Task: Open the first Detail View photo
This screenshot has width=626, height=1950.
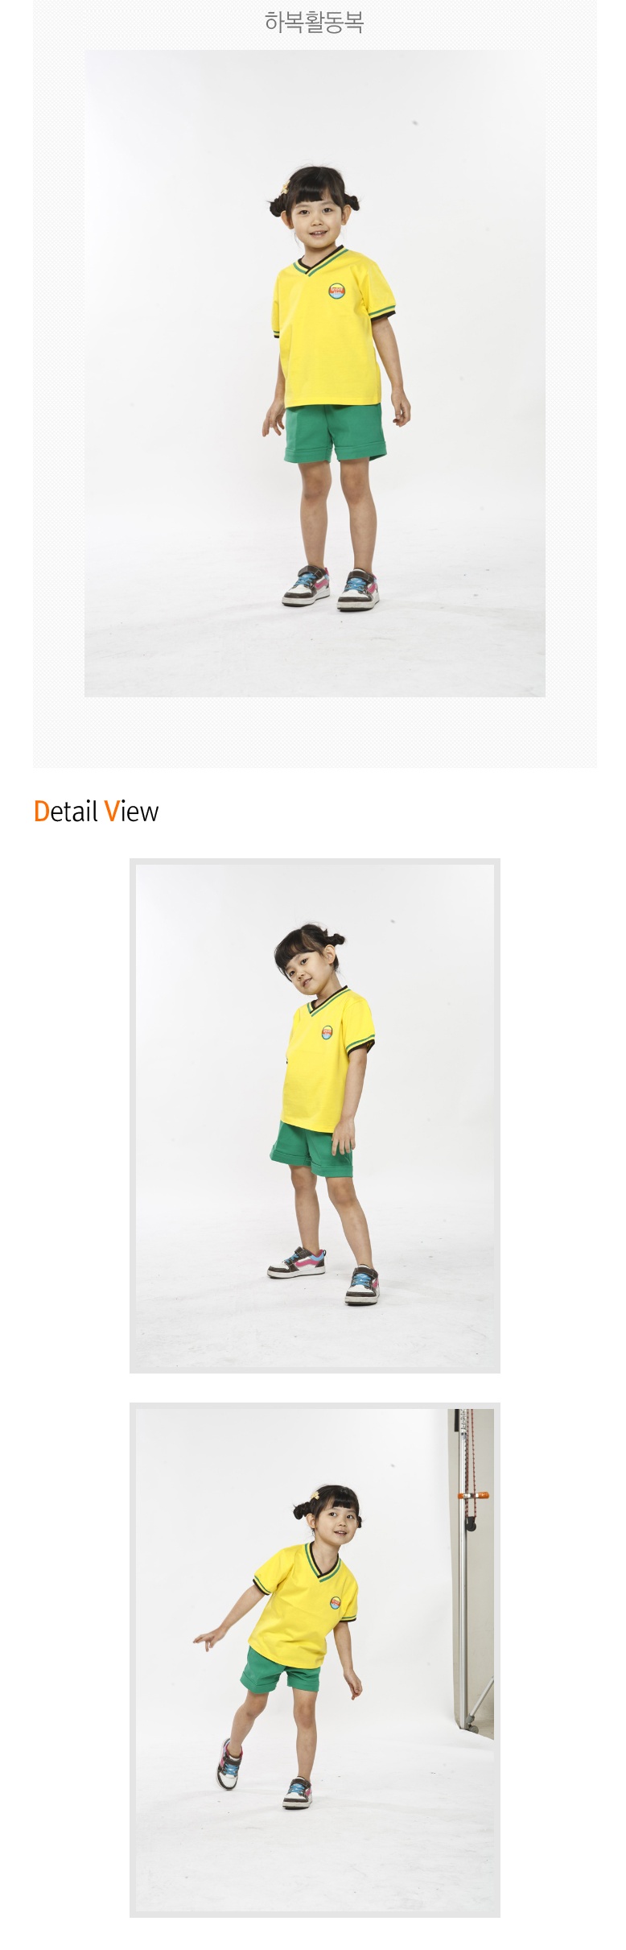Action: pos(315,1116)
